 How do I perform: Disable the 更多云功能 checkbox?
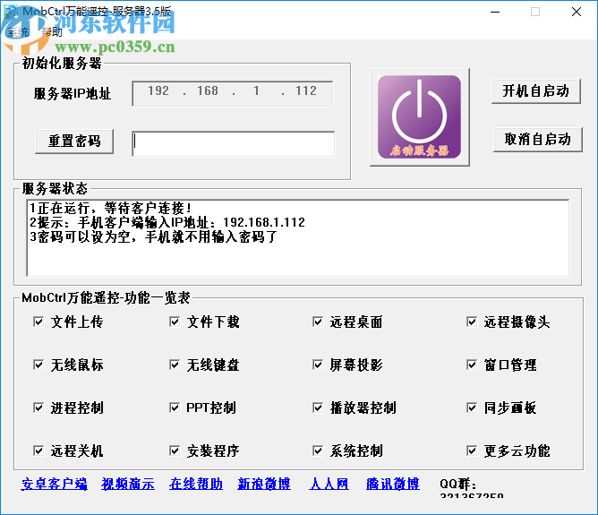tap(472, 451)
